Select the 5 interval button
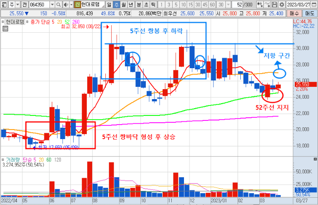 (x=176, y=4)
